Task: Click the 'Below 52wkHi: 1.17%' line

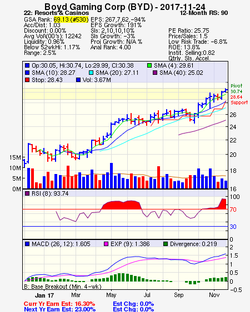Action: pos(52,47)
